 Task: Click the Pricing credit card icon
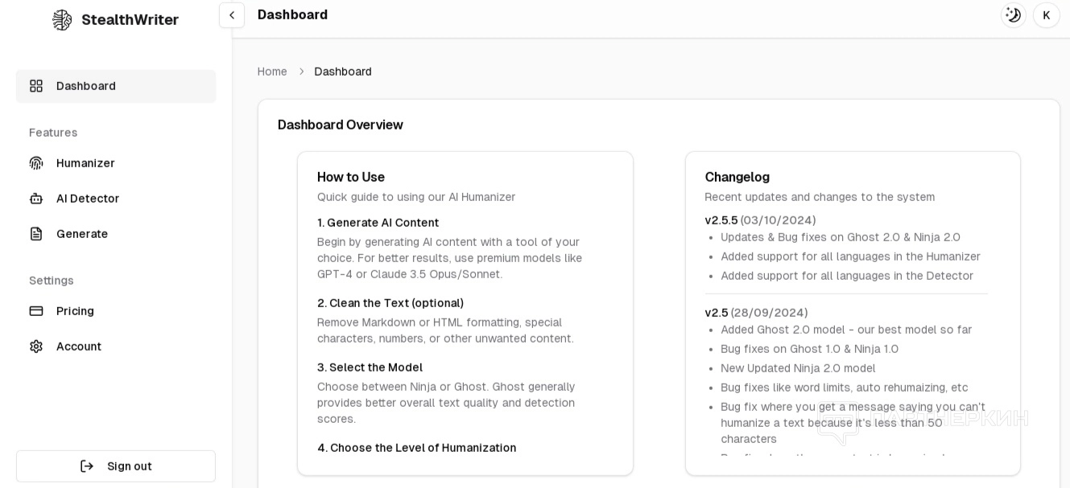[36, 311]
